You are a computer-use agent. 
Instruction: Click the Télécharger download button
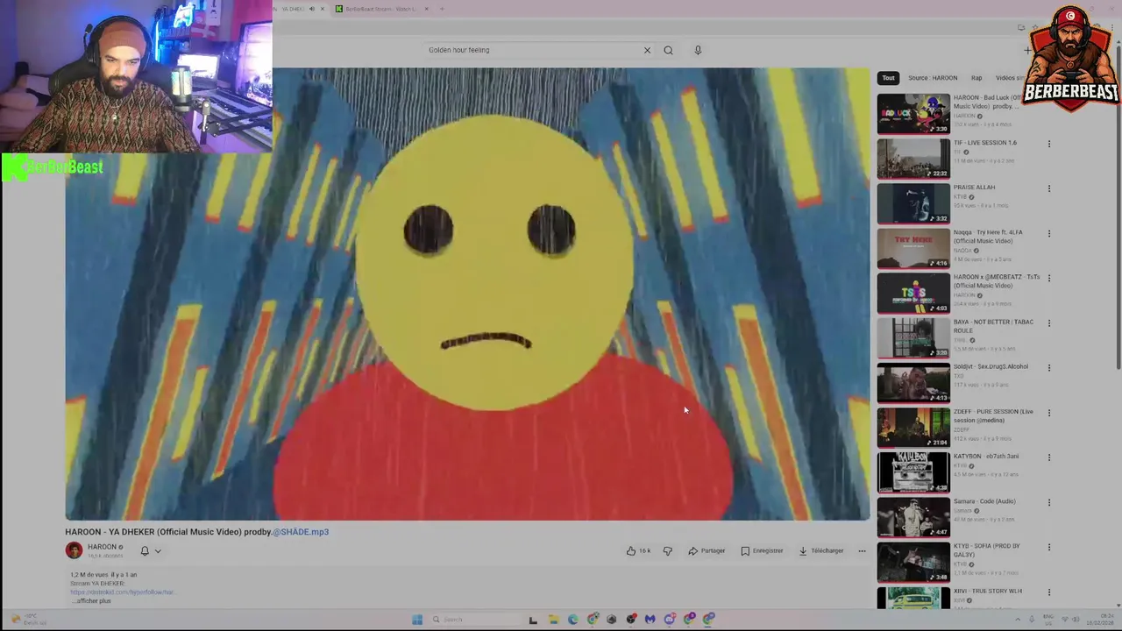(x=820, y=550)
